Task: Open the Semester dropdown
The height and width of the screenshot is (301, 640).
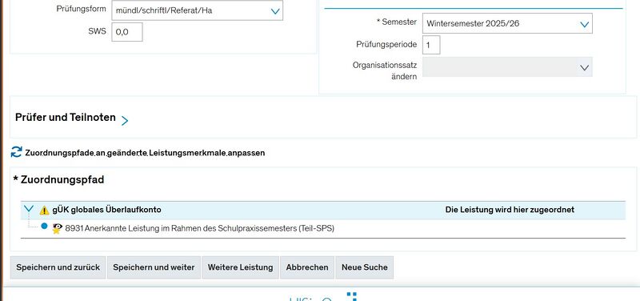Action: [x=507, y=24]
